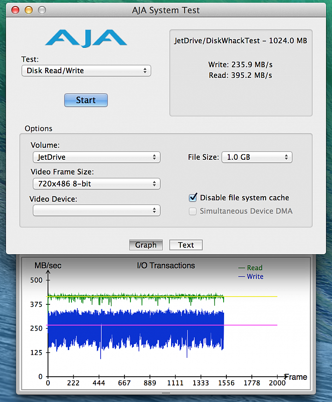Click the Write speed result 235.9 MB/s
The height and width of the screenshot is (402, 332).
click(x=240, y=64)
